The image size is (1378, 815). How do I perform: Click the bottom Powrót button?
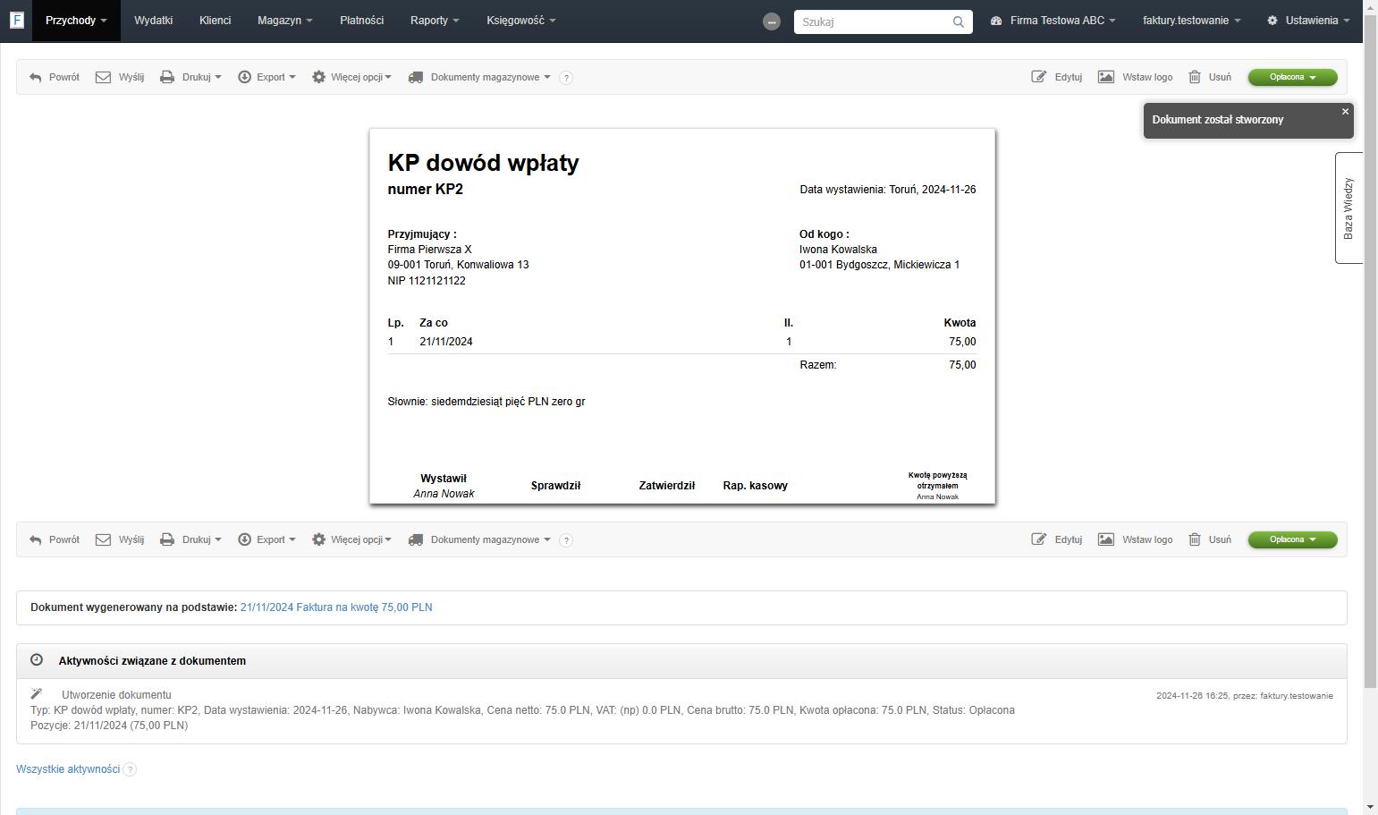point(55,540)
